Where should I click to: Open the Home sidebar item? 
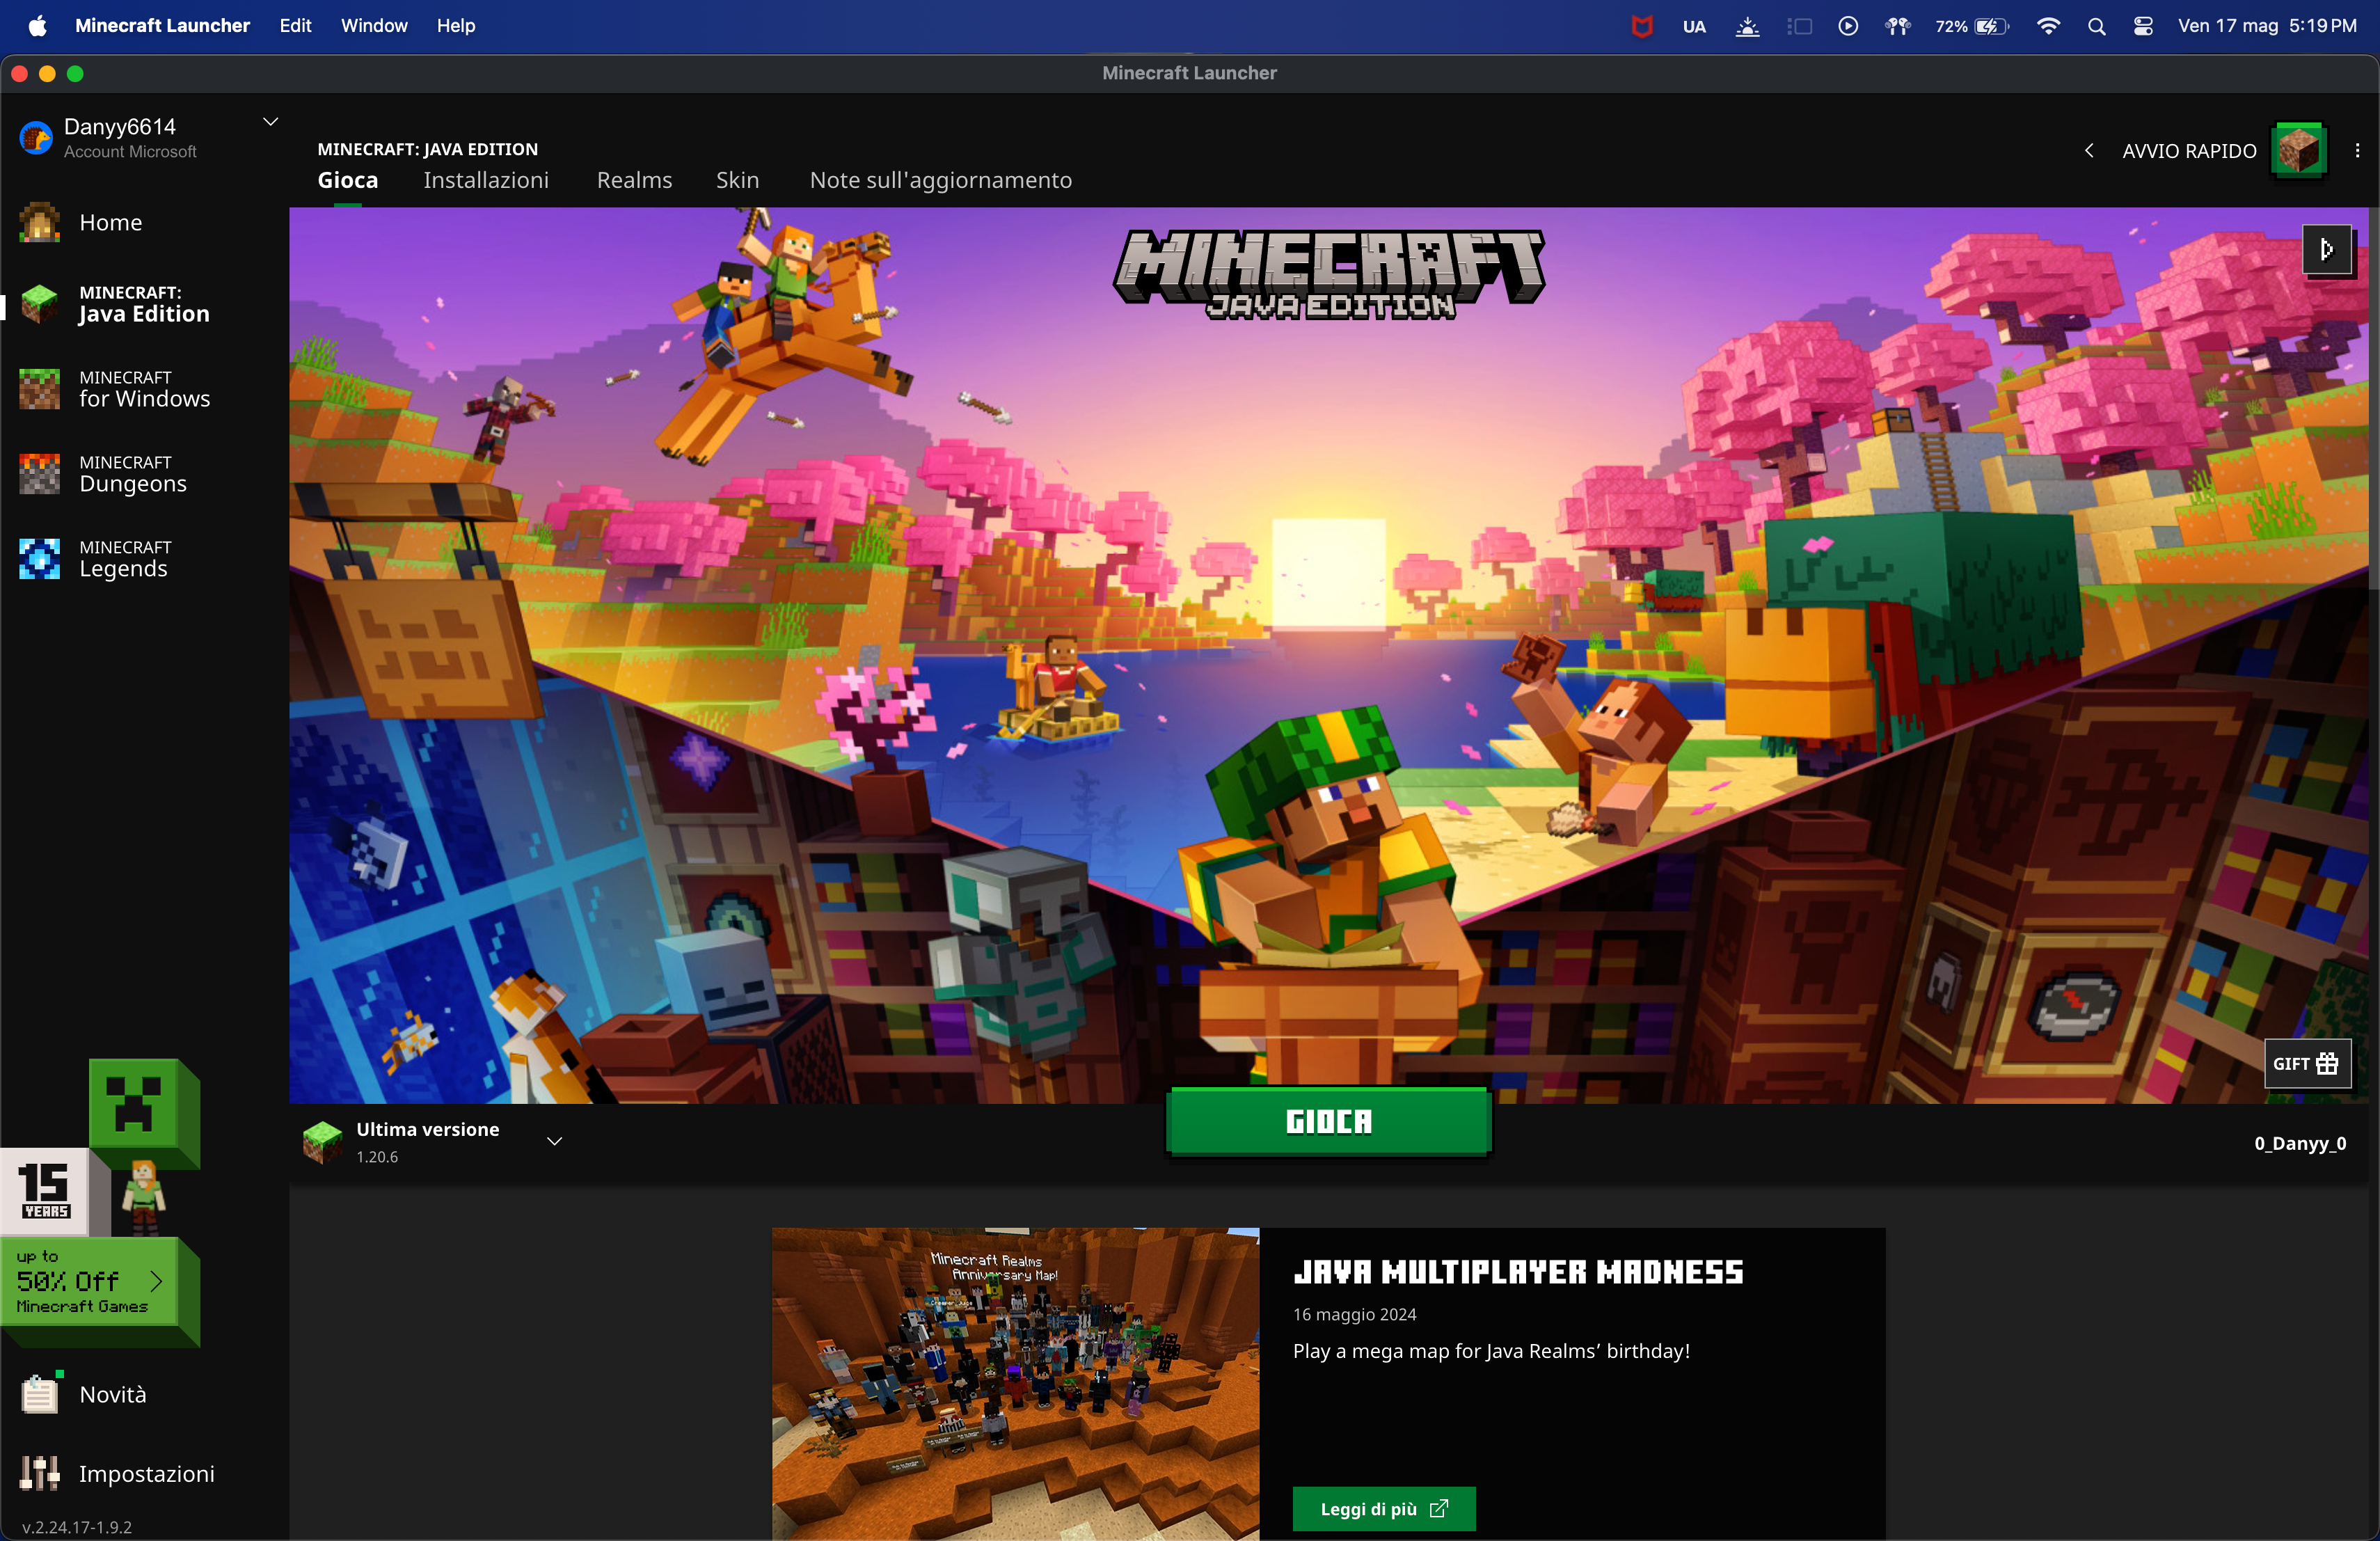[109, 223]
